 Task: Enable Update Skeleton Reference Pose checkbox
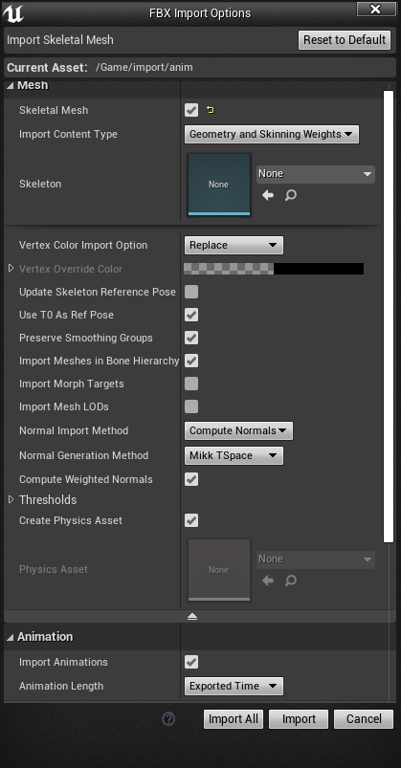191,292
